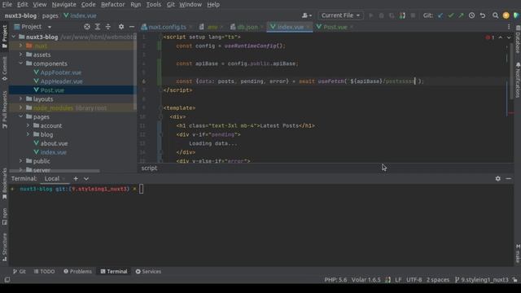This screenshot has width=521, height=293.
Task: Open Project panel settings gear
Action: (x=121, y=27)
